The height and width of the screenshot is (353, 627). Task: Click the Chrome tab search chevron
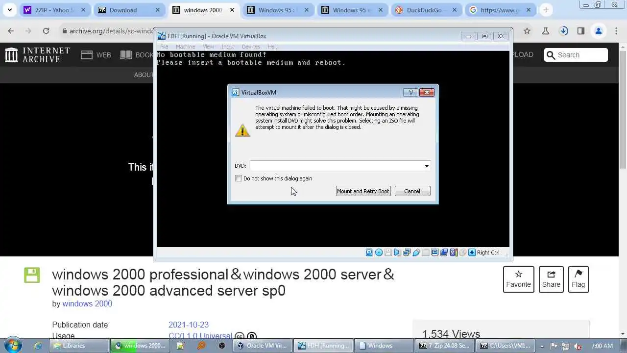click(9, 10)
